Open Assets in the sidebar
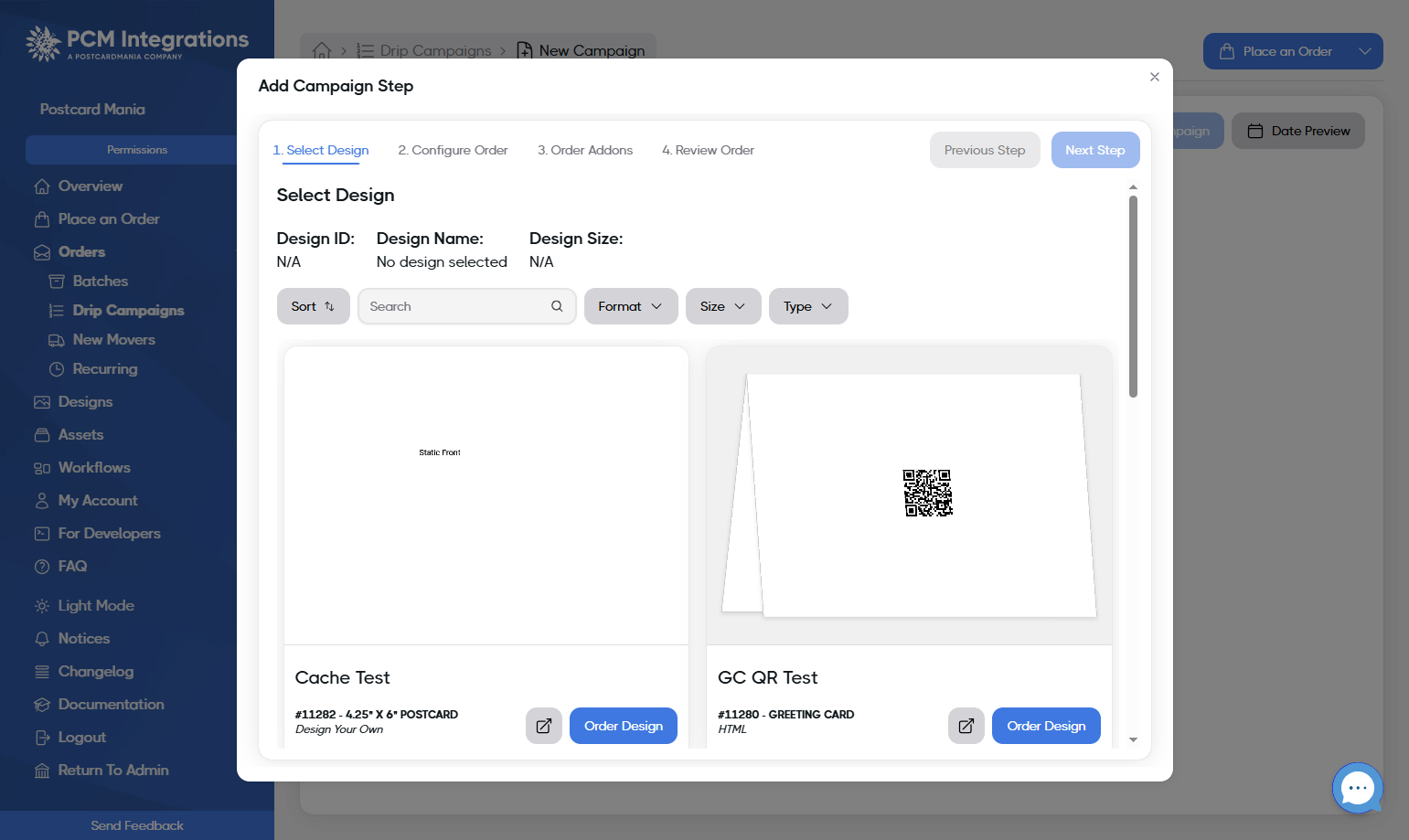 coord(80,434)
